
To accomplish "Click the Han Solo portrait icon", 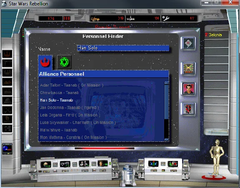I will [x=188, y=89].
